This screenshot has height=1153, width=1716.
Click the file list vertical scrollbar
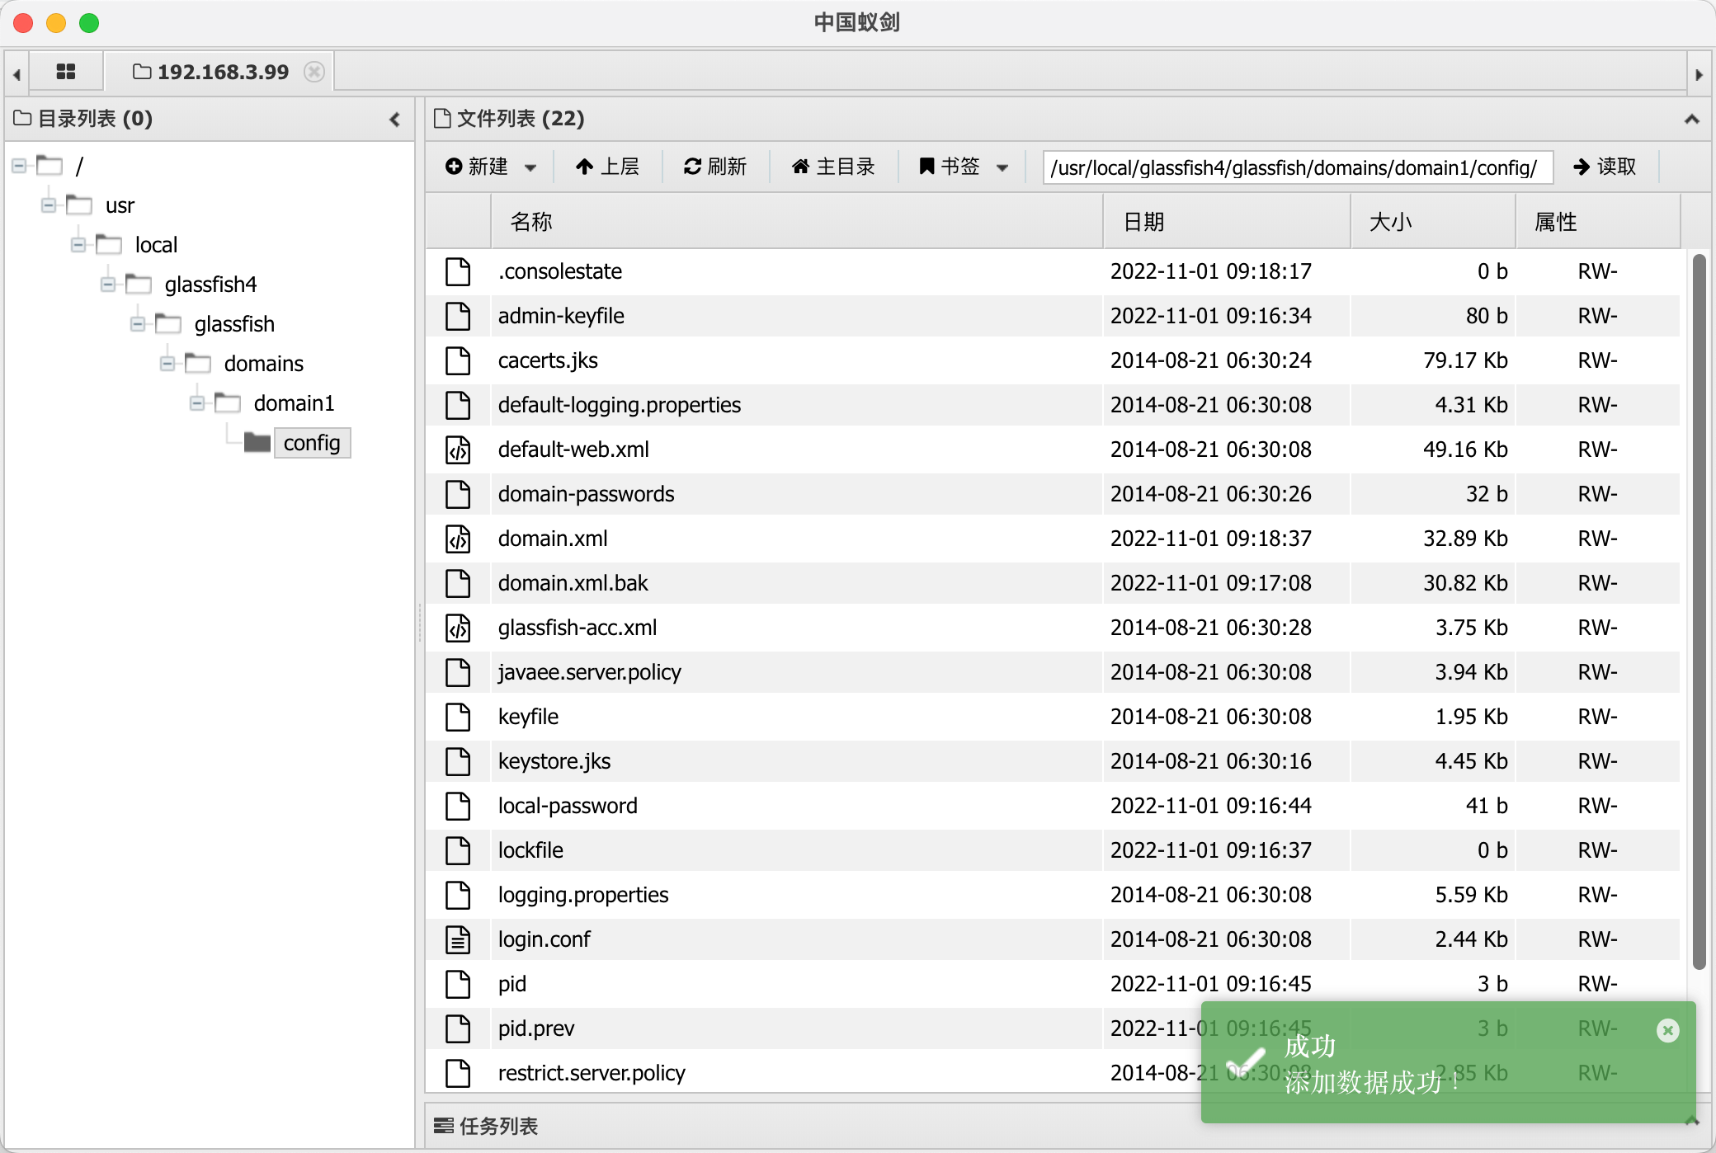pos(1699,610)
